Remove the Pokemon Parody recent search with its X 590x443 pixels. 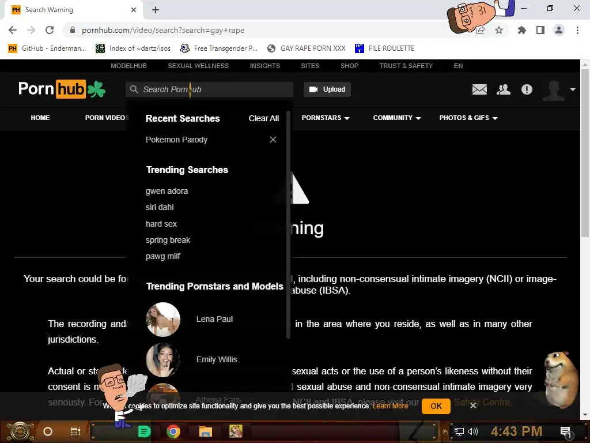coord(273,140)
